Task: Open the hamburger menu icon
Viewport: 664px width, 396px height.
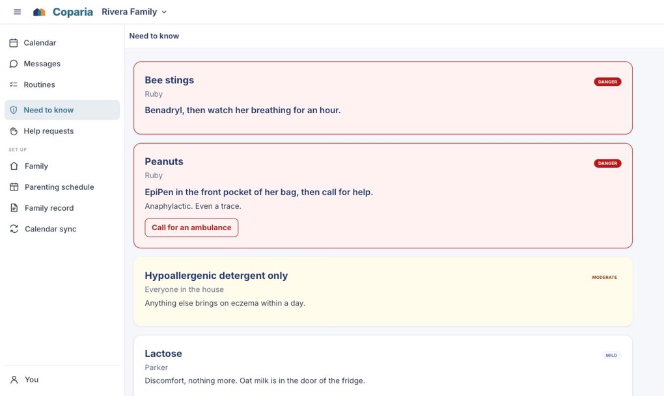Action: coord(17,12)
